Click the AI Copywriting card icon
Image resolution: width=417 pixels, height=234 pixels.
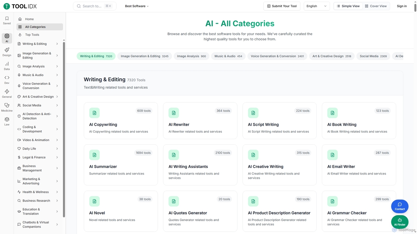[x=94, y=113]
